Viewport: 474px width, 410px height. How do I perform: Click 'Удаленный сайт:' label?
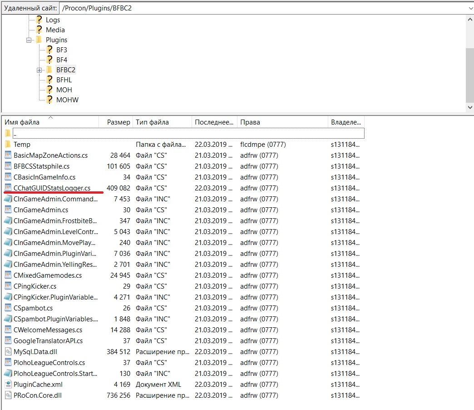point(30,8)
